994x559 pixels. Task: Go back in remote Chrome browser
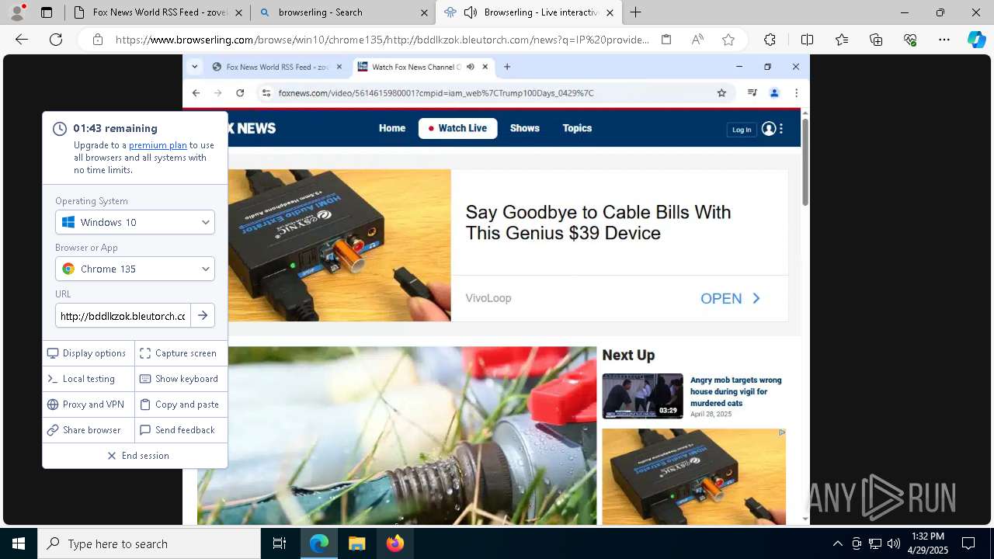coord(196,93)
